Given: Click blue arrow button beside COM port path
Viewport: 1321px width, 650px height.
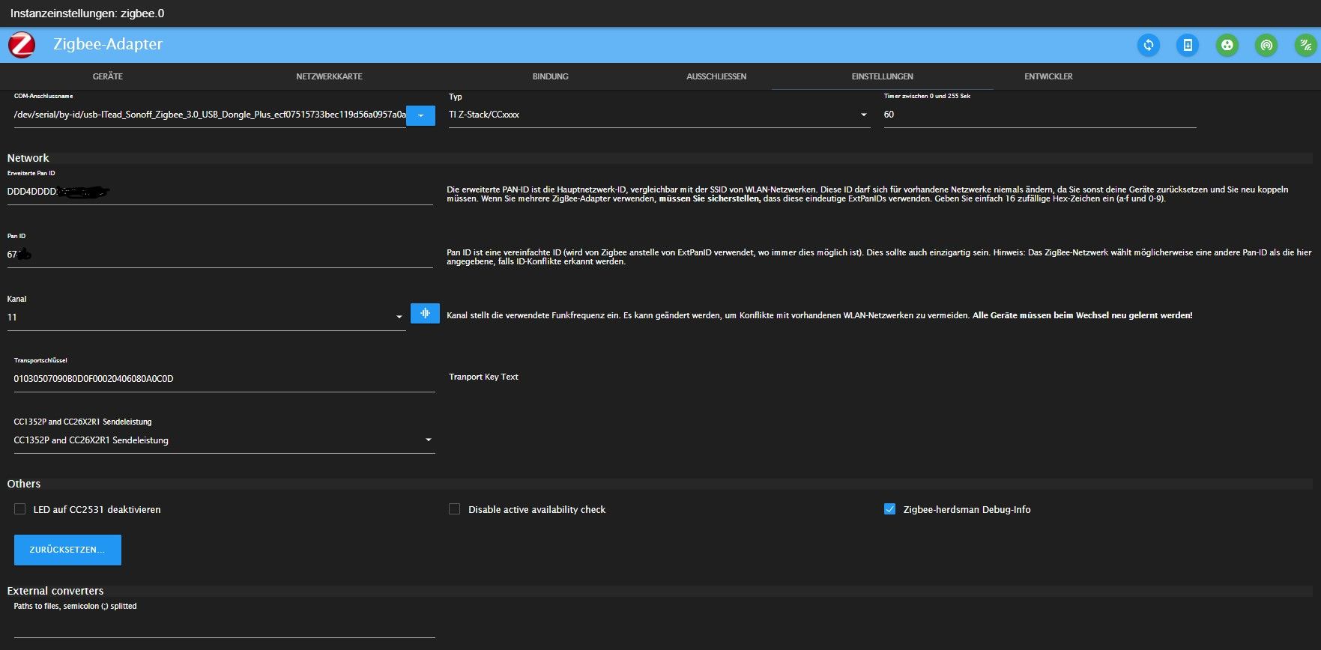Looking at the screenshot, I should (x=420, y=115).
